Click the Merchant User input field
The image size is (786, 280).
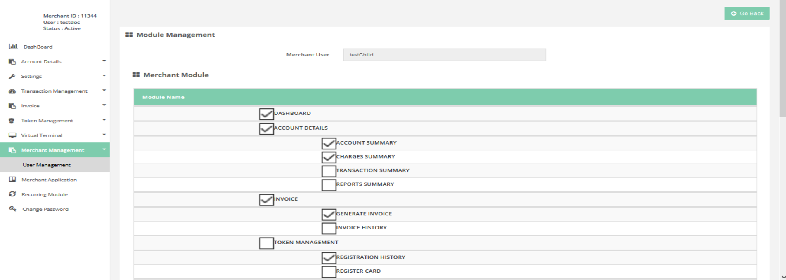tap(444, 55)
